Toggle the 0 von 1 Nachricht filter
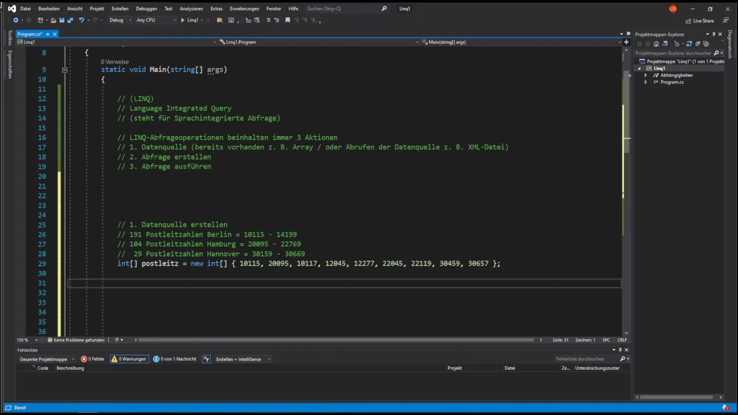The image size is (738, 415). [x=175, y=359]
